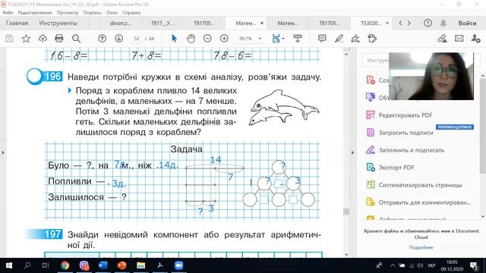
Task: Open Отправить для комментирования tool
Action: 418,202
